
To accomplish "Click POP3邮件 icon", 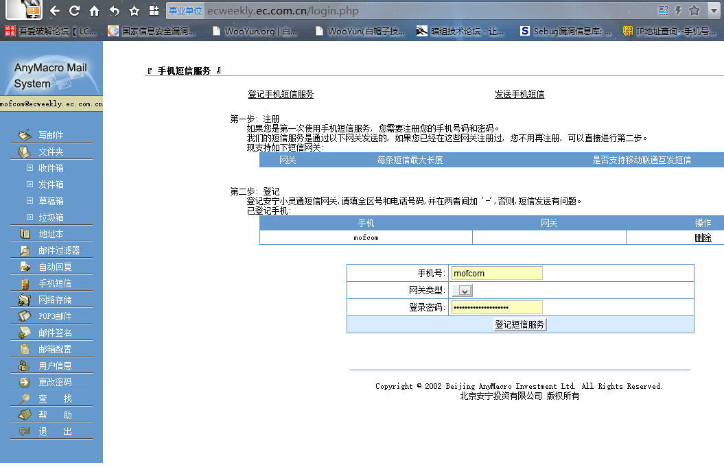I will (25, 316).
